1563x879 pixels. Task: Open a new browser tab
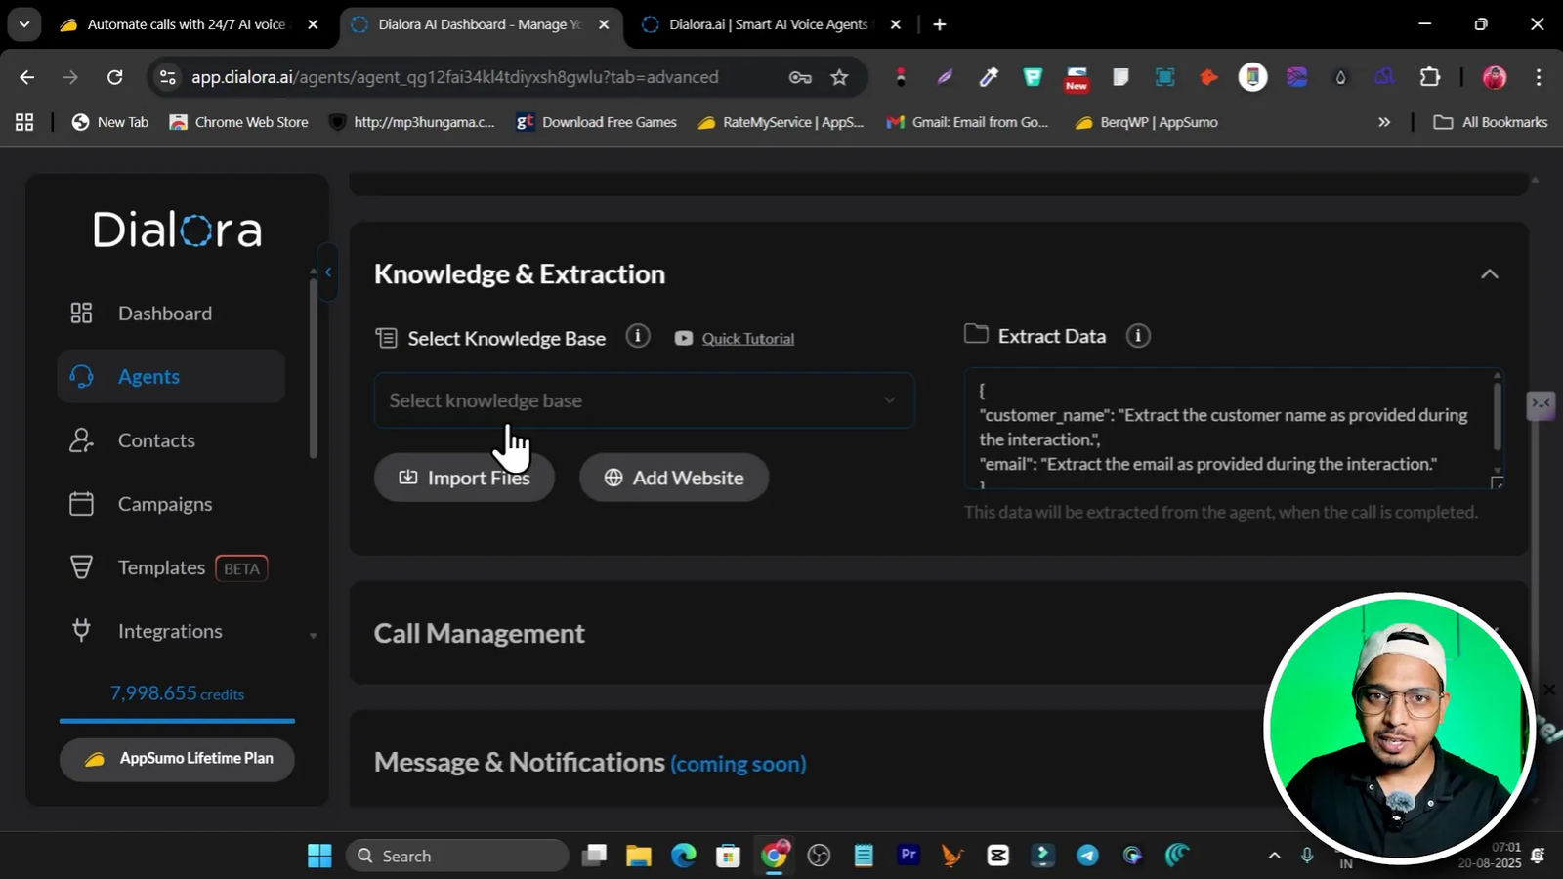(x=940, y=25)
